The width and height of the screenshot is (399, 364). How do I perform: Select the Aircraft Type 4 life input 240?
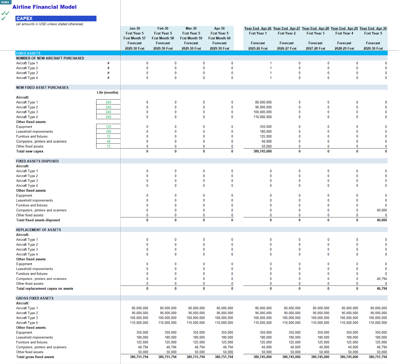point(108,117)
